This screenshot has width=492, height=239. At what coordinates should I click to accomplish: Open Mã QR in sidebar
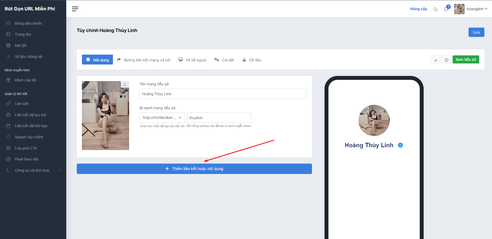(21, 46)
